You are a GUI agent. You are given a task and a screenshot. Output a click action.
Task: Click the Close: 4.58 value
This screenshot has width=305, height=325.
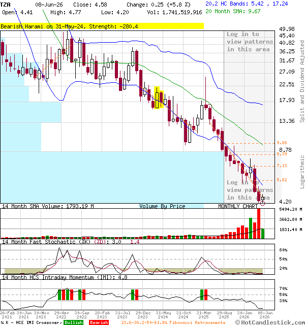[x=90, y=5]
